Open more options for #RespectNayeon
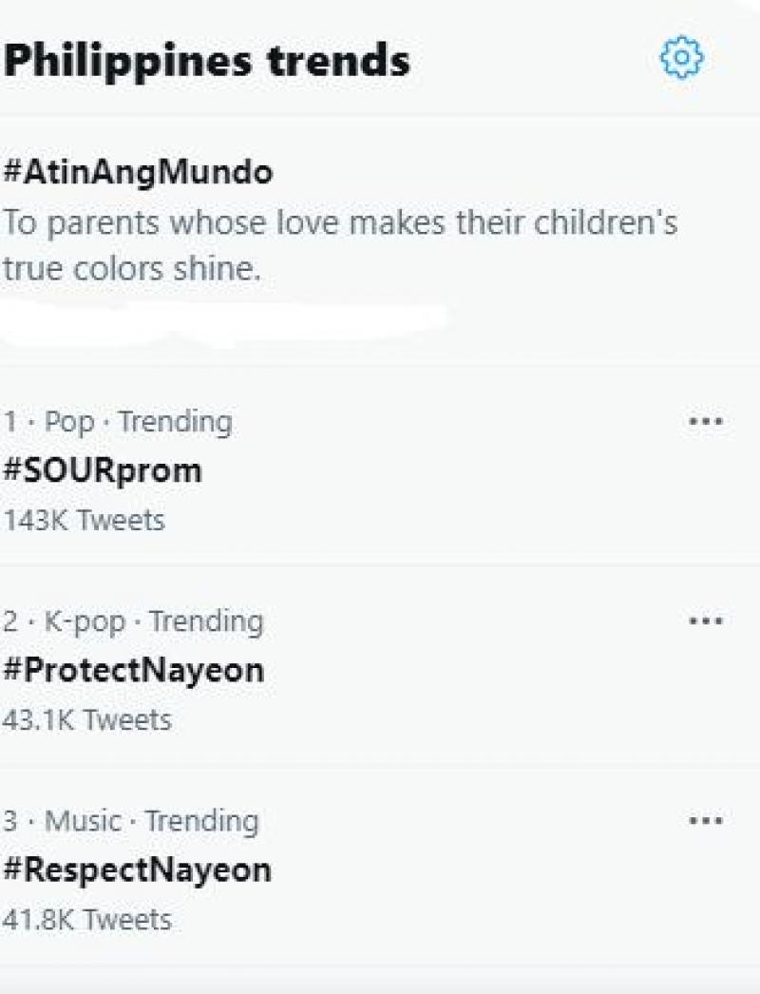Screen dimensions: 760x994 coord(705,820)
